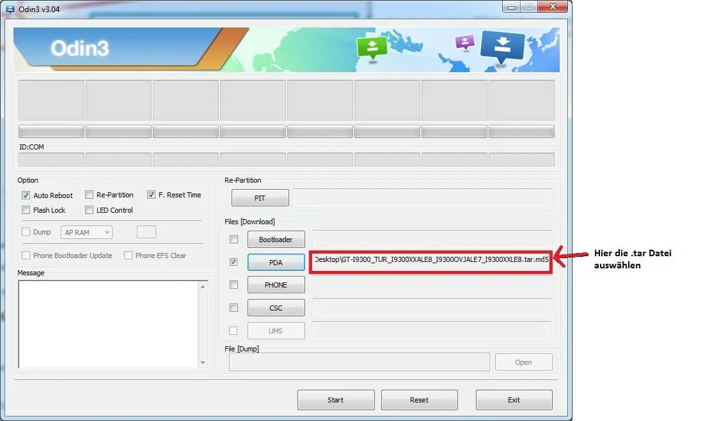Tick the checkbox beside PHONE button
The width and height of the screenshot is (710, 421).
click(x=233, y=285)
